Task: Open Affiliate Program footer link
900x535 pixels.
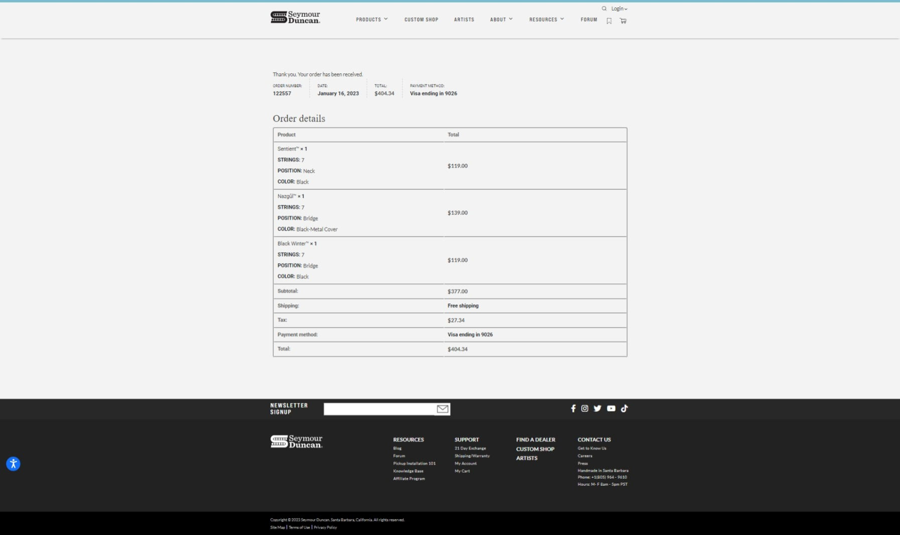Action: tap(409, 479)
